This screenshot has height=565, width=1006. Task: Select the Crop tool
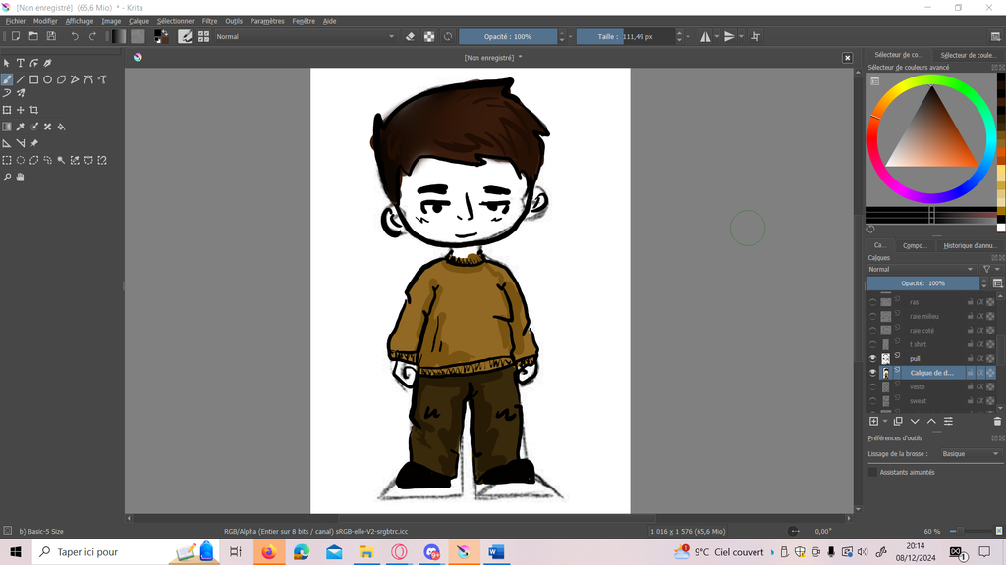click(34, 110)
